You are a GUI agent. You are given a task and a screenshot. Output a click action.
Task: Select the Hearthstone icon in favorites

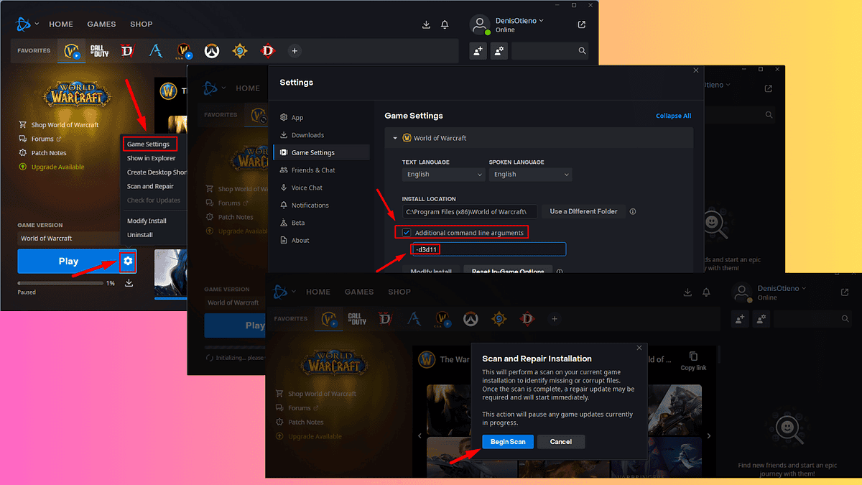point(239,50)
